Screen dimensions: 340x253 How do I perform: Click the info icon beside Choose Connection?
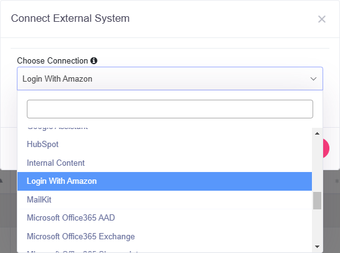coord(94,60)
